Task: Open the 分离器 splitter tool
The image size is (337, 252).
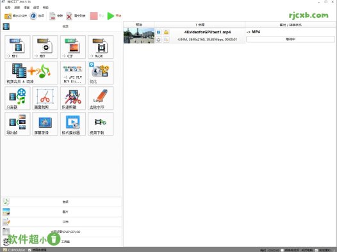Action: [x=17, y=98]
